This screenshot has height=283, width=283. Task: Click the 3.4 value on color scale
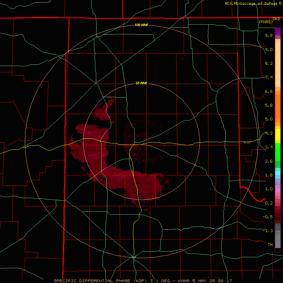tap(269, 147)
